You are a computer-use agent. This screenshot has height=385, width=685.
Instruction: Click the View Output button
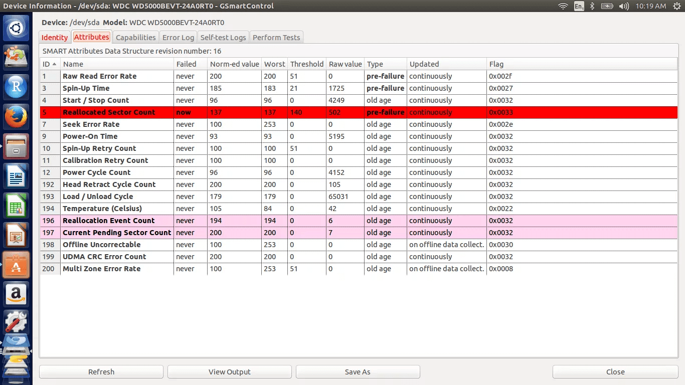click(230, 372)
